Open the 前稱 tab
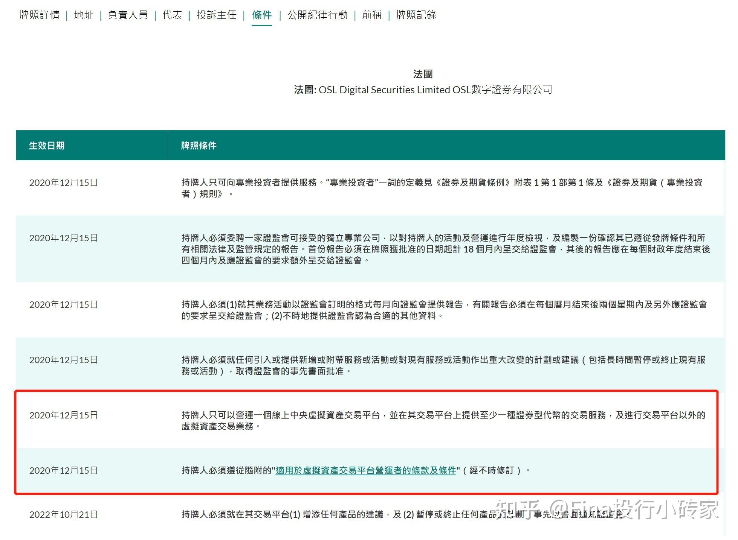Image resolution: width=738 pixels, height=540 pixels. pyautogui.click(x=371, y=16)
